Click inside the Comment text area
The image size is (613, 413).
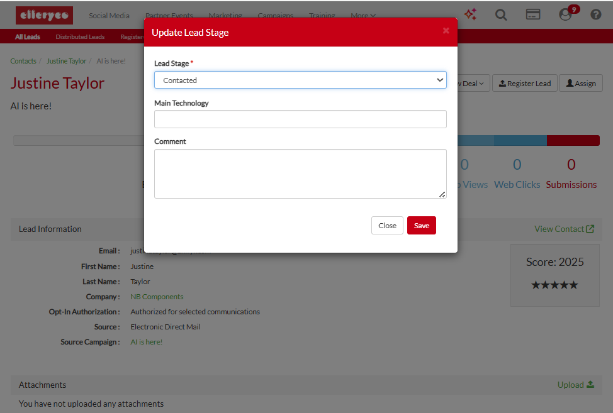click(300, 173)
